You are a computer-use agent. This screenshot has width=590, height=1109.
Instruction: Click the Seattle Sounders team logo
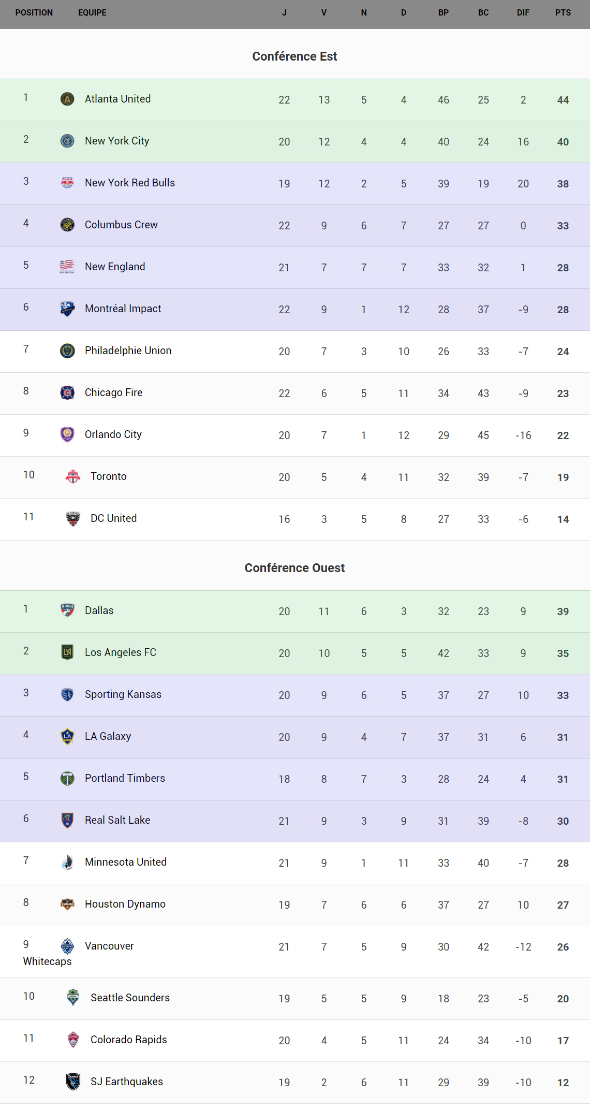[x=73, y=998]
